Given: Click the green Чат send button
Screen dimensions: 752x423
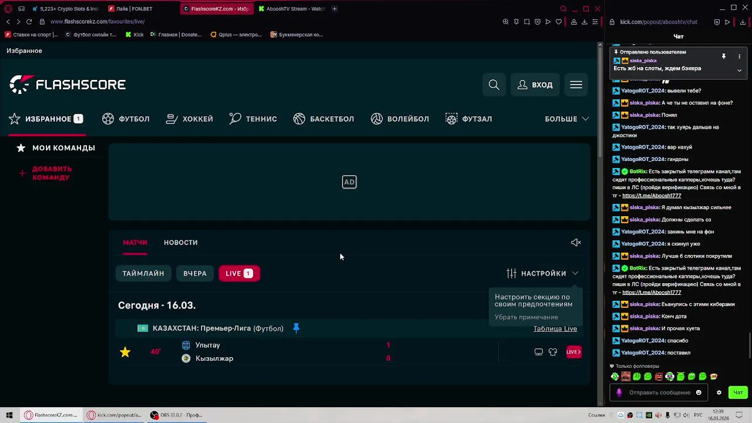Looking at the screenshot, I should coord(738,392).
